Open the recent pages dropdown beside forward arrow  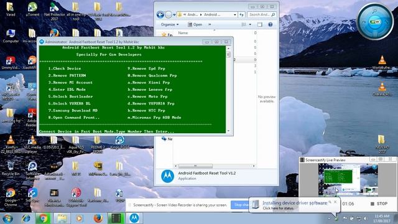174,15
